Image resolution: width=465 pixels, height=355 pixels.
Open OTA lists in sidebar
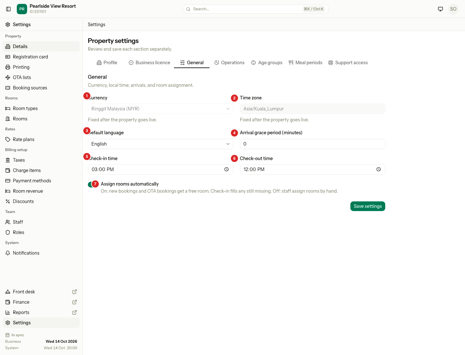coord(41,77)
